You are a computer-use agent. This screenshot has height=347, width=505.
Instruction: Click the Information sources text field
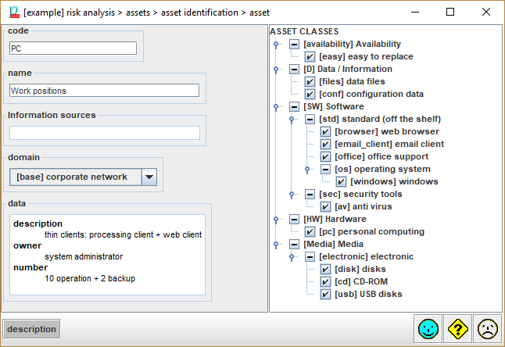105,133
